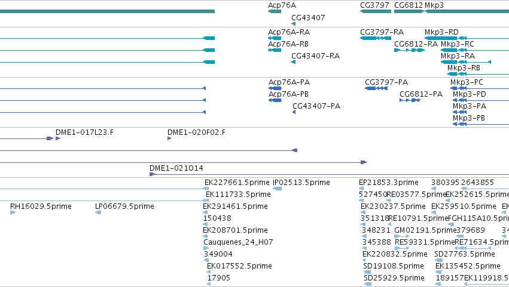Viewport: 509px width, 287px height.
Task: Select the EK135452.5prime EST label
Action: pos(468,266)
